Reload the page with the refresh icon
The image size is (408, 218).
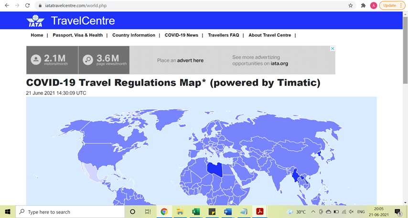click(x=27, y=5)
